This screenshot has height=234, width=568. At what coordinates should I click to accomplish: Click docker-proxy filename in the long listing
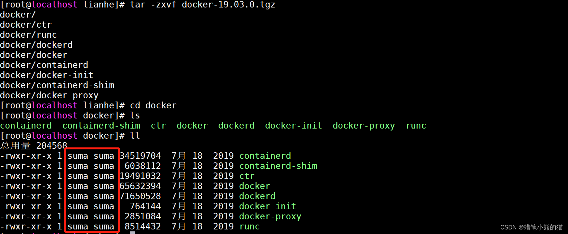[x=270, y=216]
